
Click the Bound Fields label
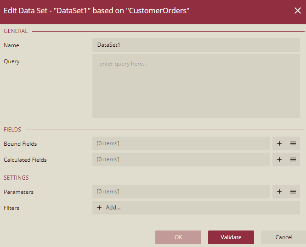[x=20, y=143]
